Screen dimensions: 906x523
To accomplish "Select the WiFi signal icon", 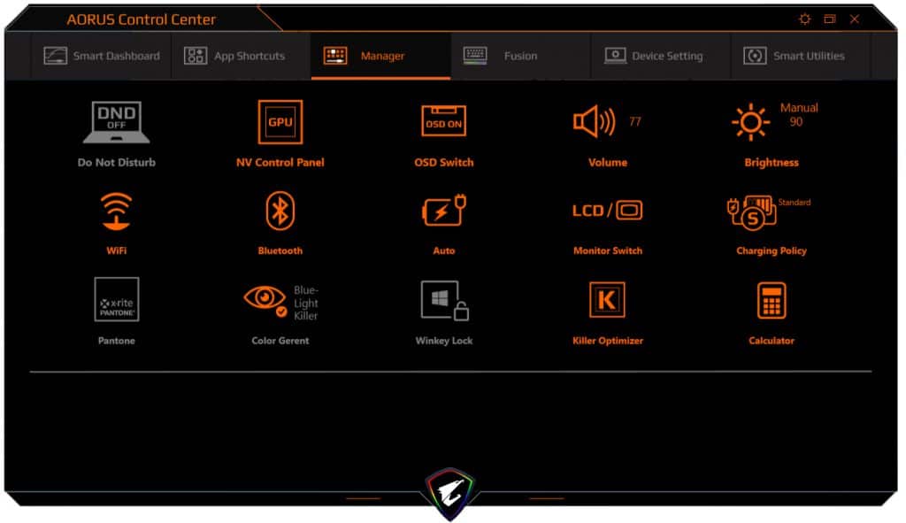I will [x=116, y=210].
